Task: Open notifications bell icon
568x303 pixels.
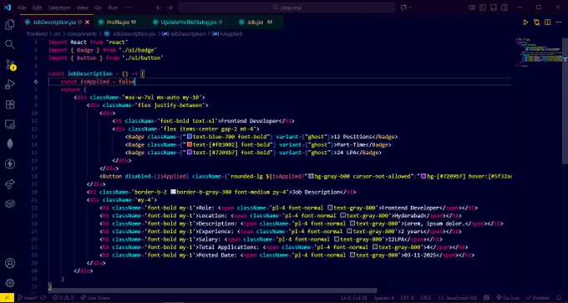Action: pos(560,298)
